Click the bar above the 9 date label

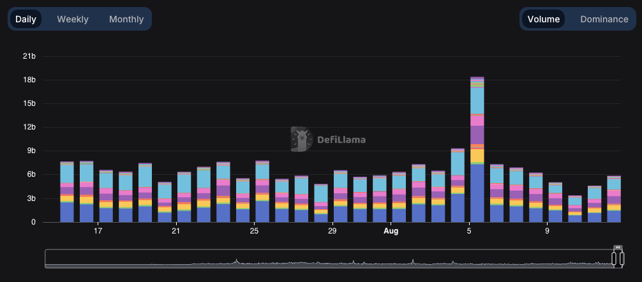[555, 205]
